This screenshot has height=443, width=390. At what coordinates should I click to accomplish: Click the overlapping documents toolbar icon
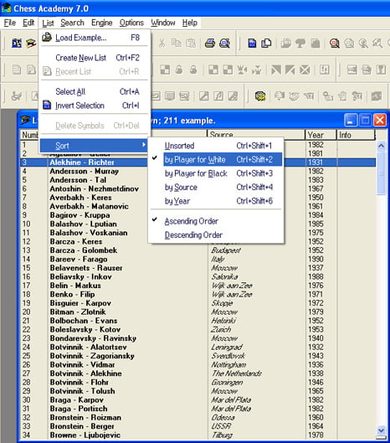pyautogui.click(x=266, y=44)
